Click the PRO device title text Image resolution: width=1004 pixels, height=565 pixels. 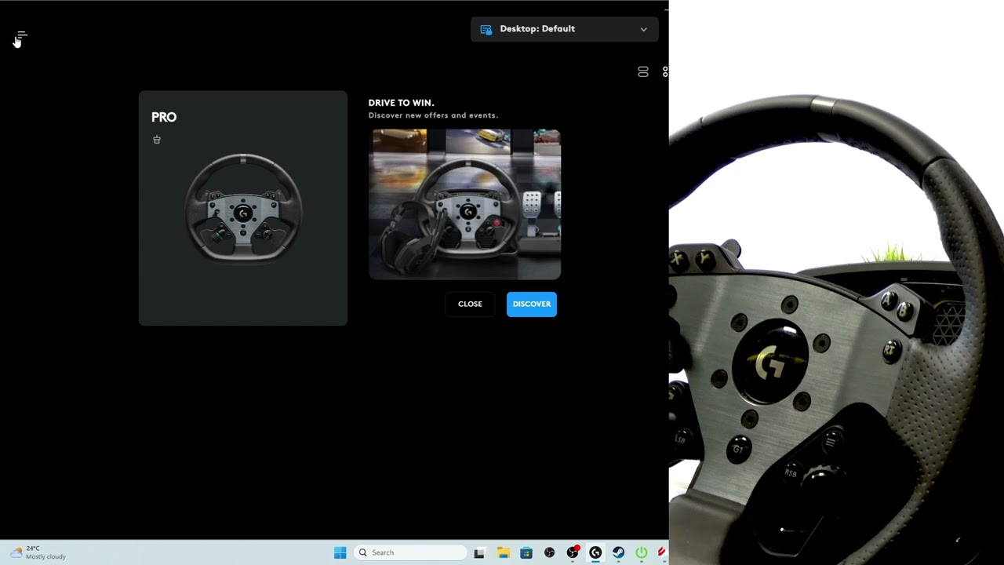coord(164,117)
